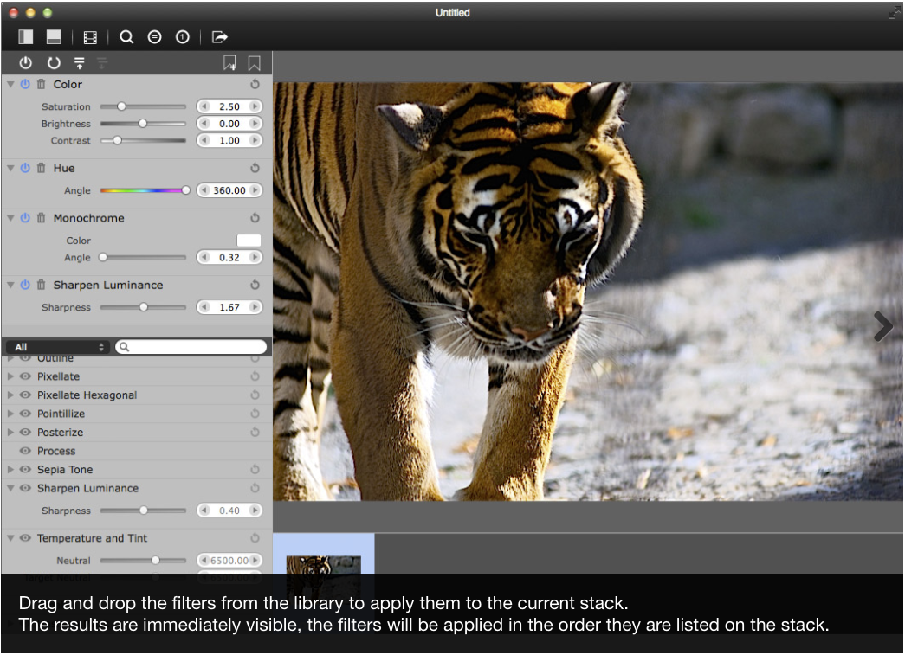Reset the Posterize library filter
905x655 pixels.
(255, 432)
